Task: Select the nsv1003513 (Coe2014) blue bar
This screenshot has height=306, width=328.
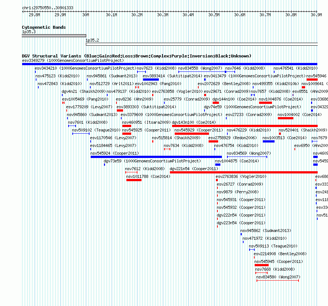Action: pos(269,141)
